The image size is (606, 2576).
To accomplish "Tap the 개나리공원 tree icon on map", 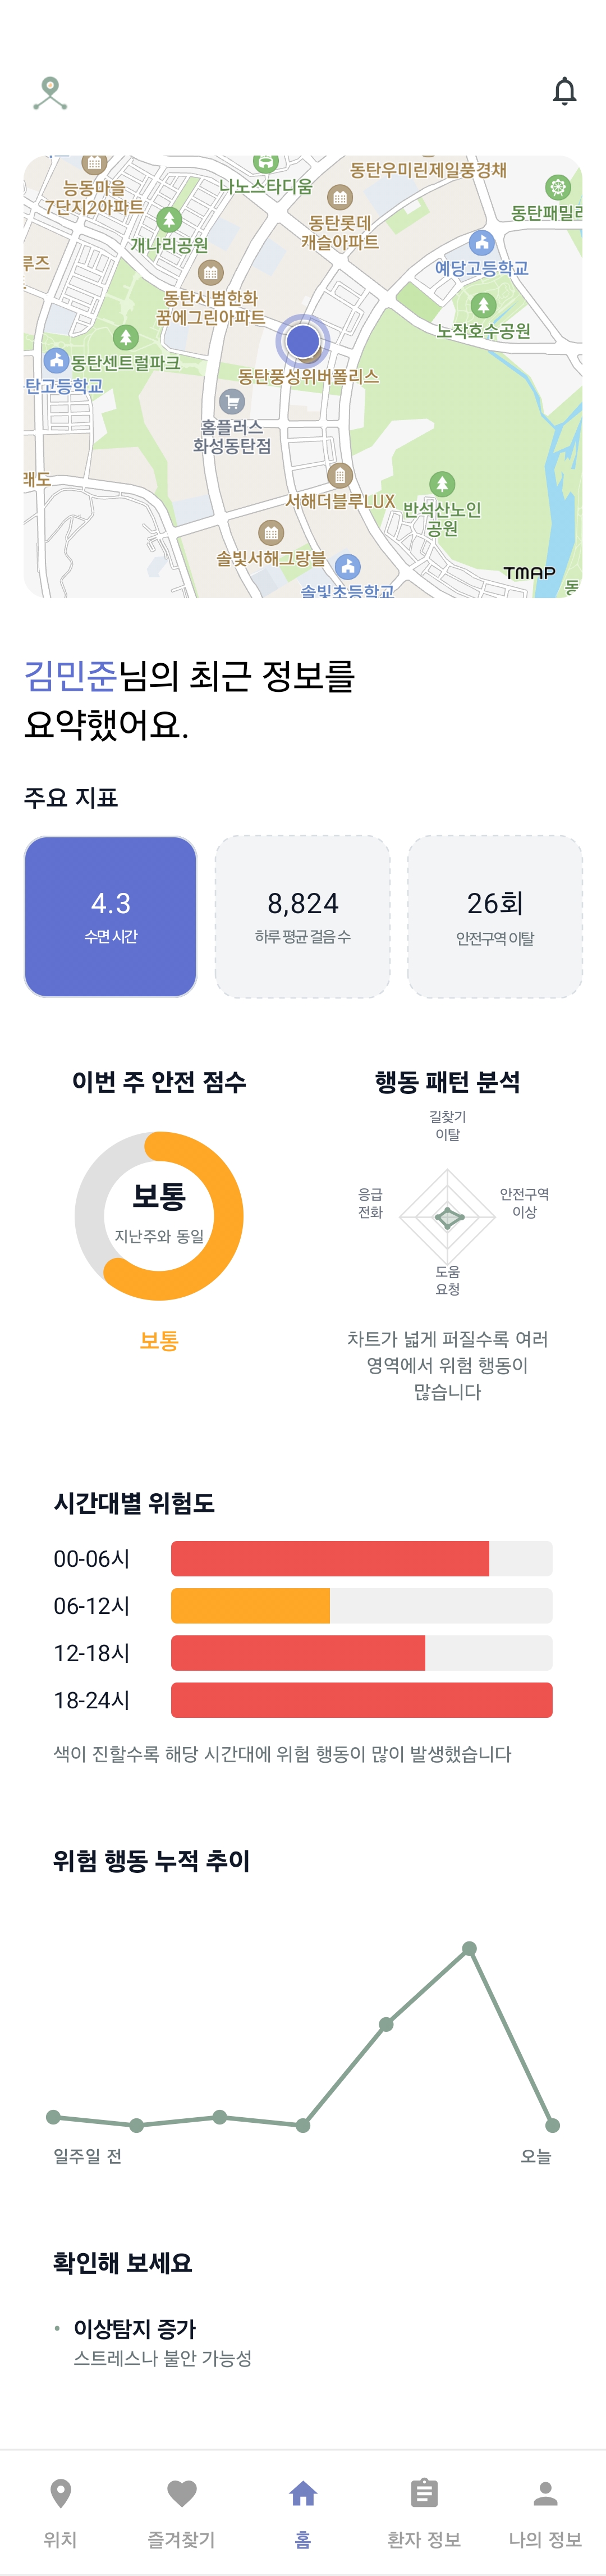I will point(169,219).
